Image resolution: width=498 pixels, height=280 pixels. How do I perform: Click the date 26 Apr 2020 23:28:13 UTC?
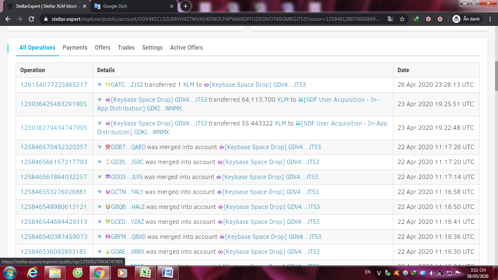(436, 85)
